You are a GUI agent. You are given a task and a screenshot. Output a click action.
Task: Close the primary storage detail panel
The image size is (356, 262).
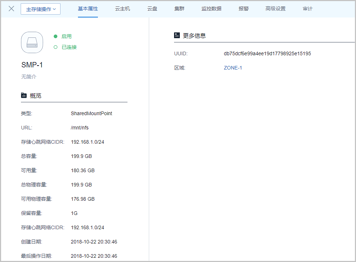(x=11, y=9)
